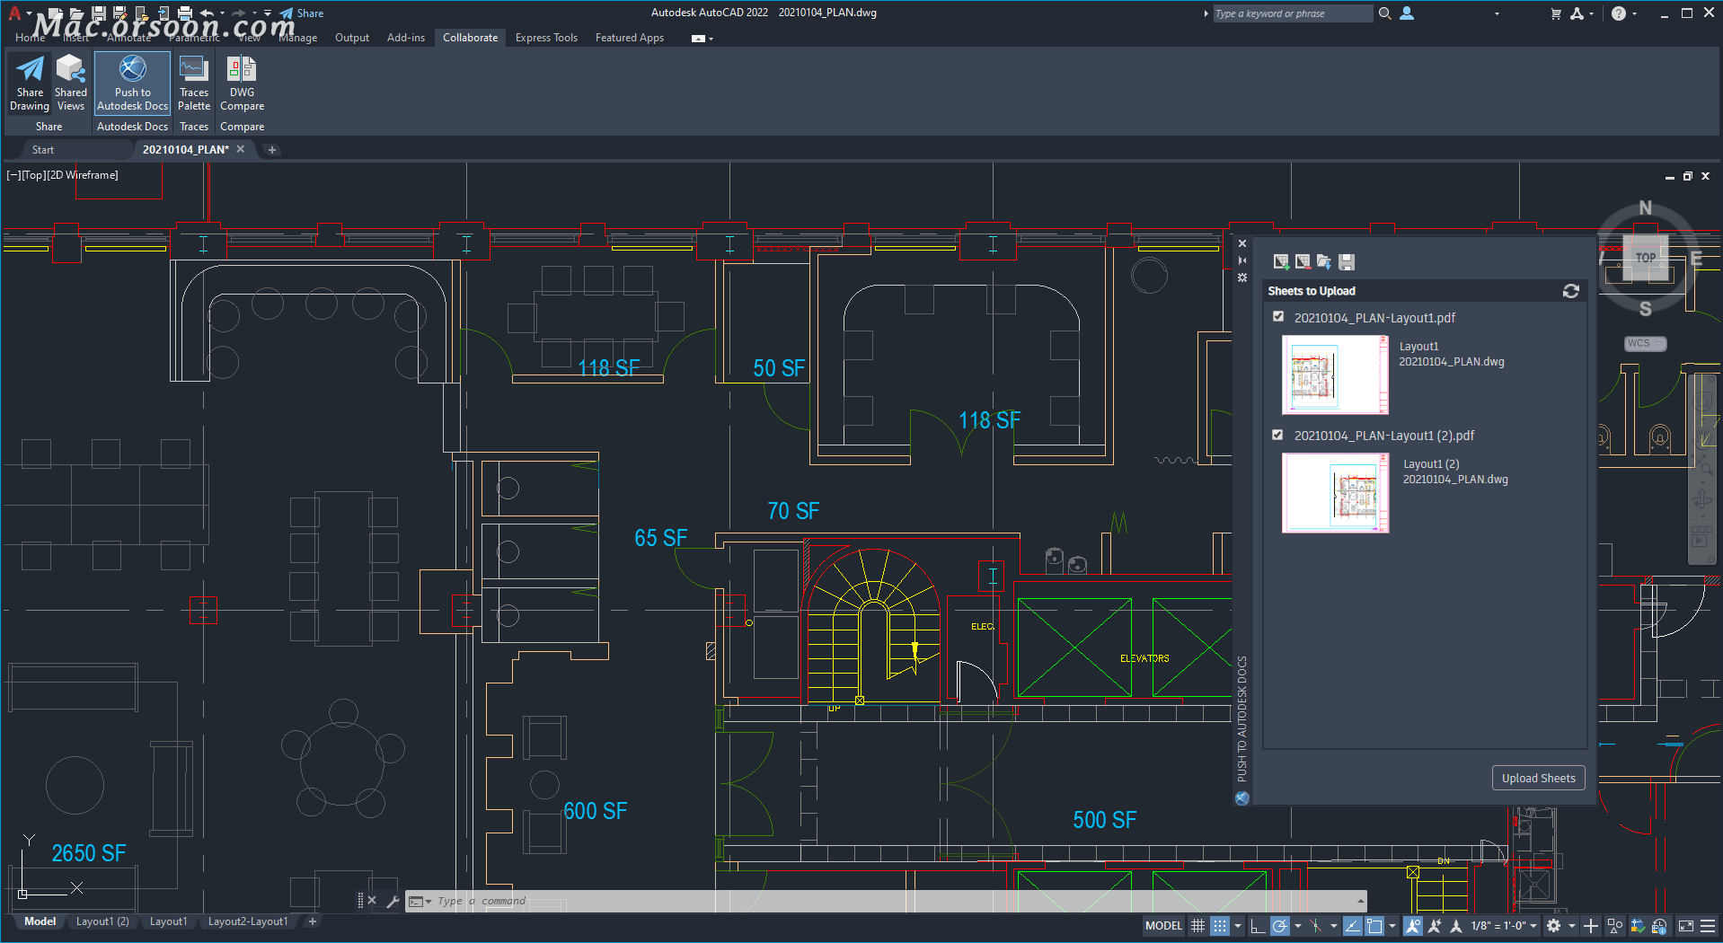
Task: Uncheck 20210104_PLAN-Layout1.pdf sheet
Action: click(1278, 317)
